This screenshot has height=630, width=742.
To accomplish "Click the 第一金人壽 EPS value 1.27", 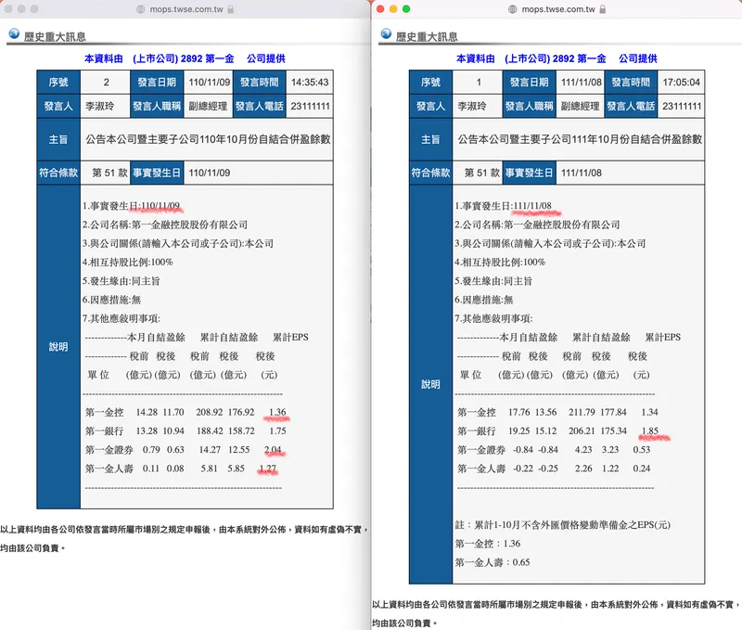I will pos(268,469).
